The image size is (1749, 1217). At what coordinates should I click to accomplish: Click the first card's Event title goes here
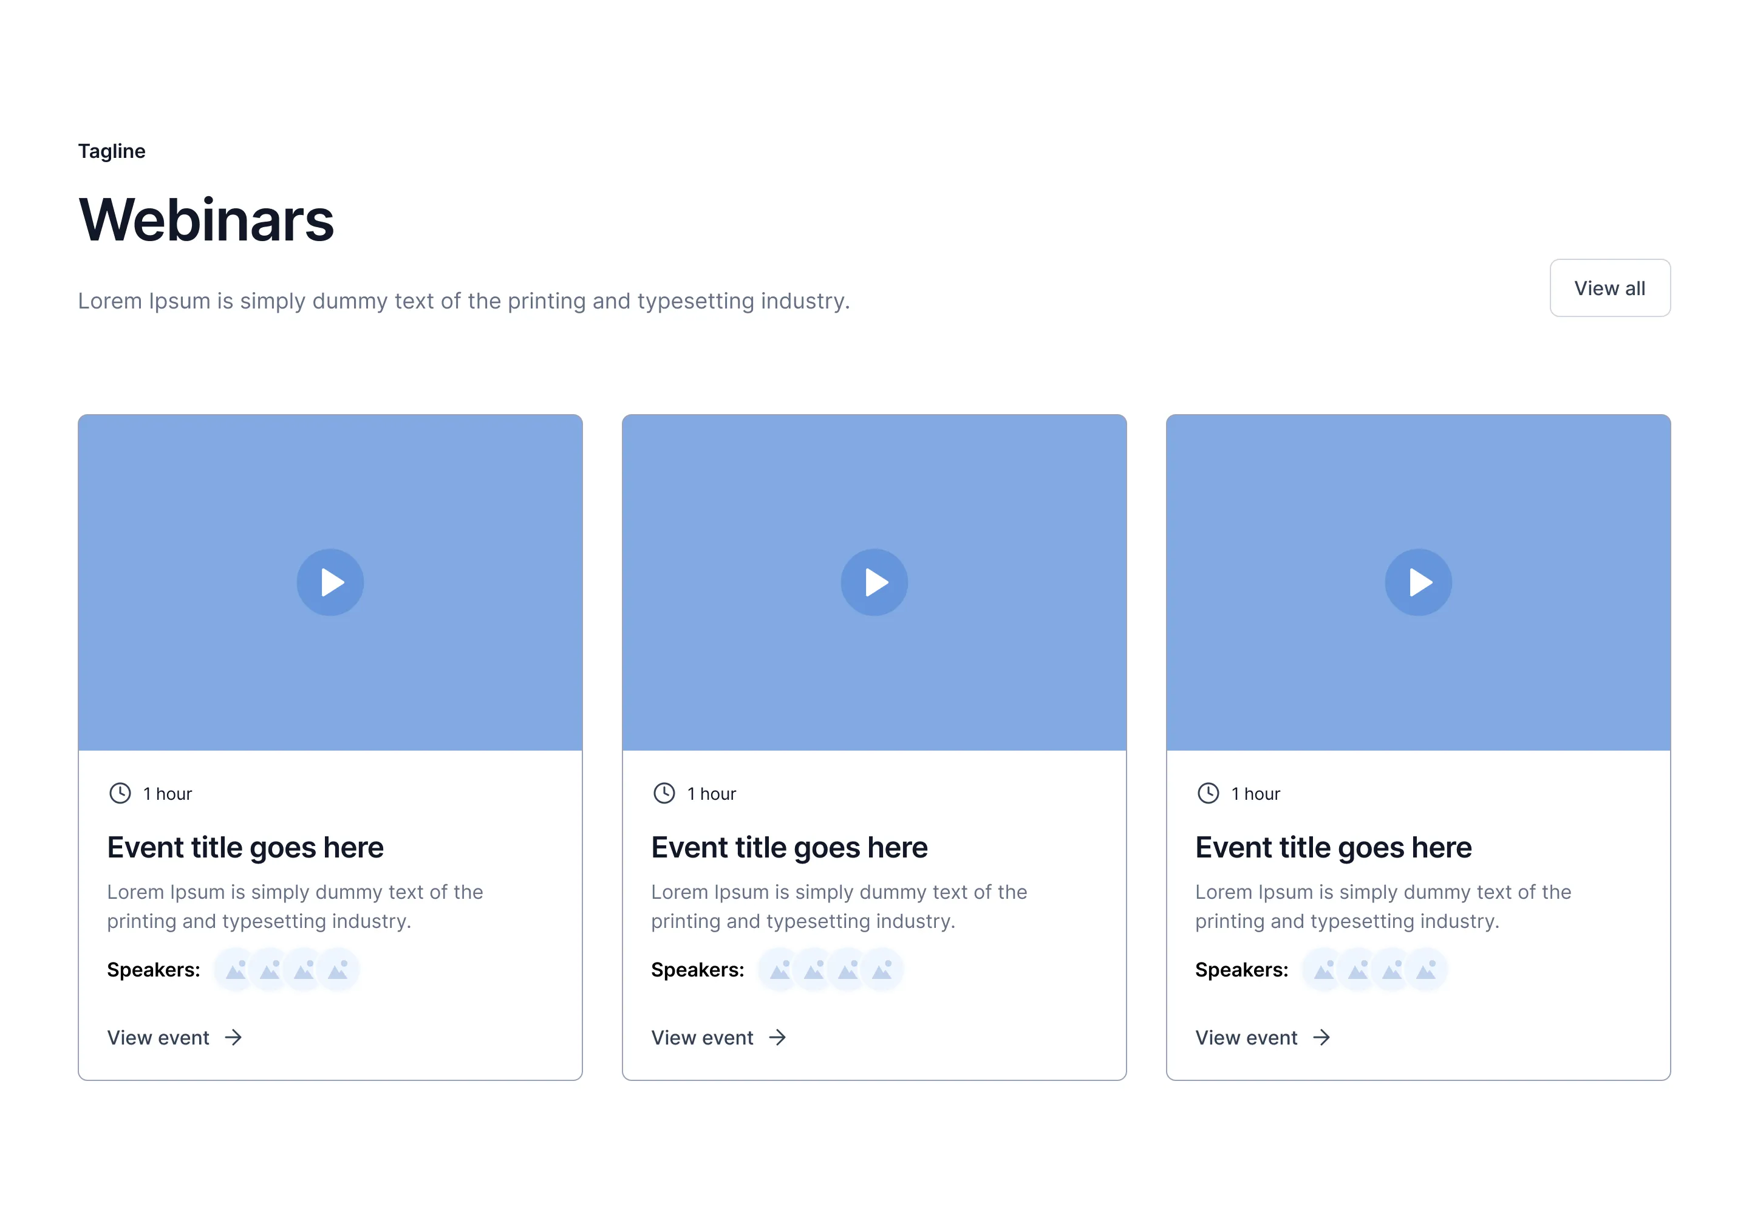point(245,848)
